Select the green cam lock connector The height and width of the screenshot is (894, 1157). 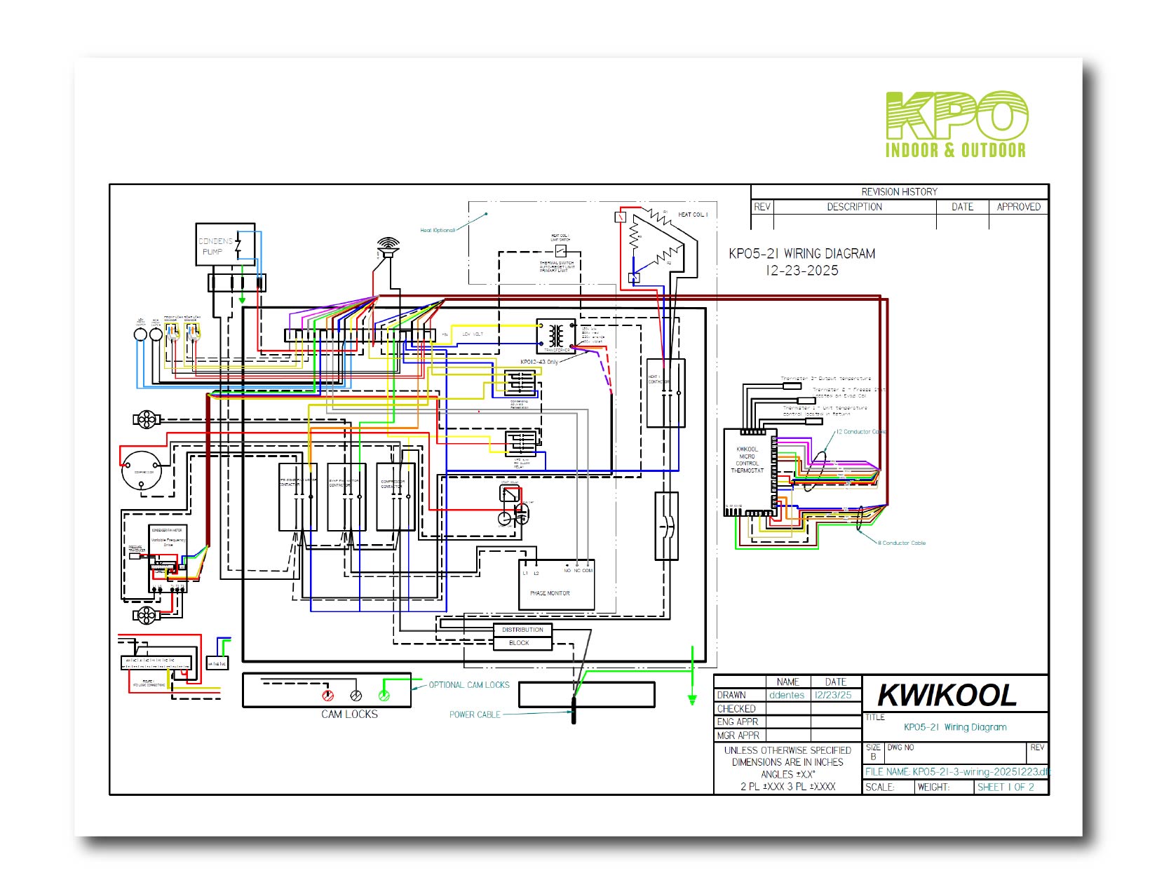tap(384, 696)
